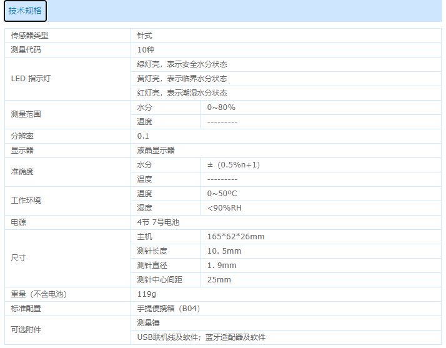Click the 分辨率 row label

22,136
